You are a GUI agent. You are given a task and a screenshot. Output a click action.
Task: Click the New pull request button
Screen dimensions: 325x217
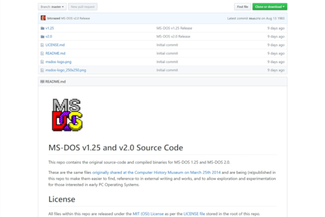coord(83,7)
